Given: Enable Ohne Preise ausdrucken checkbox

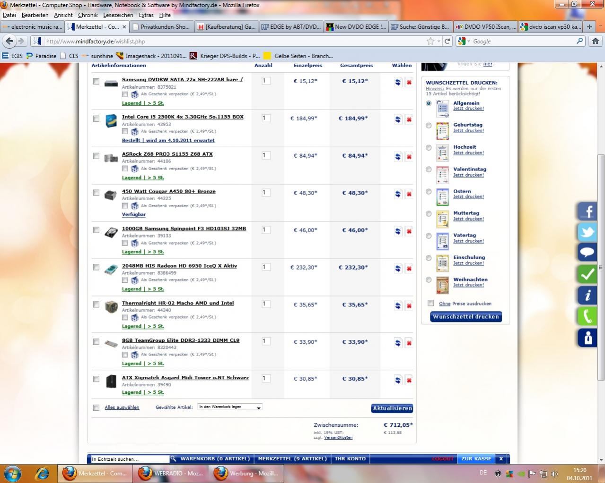Looking at the screenshot, I should coord(431,303).
